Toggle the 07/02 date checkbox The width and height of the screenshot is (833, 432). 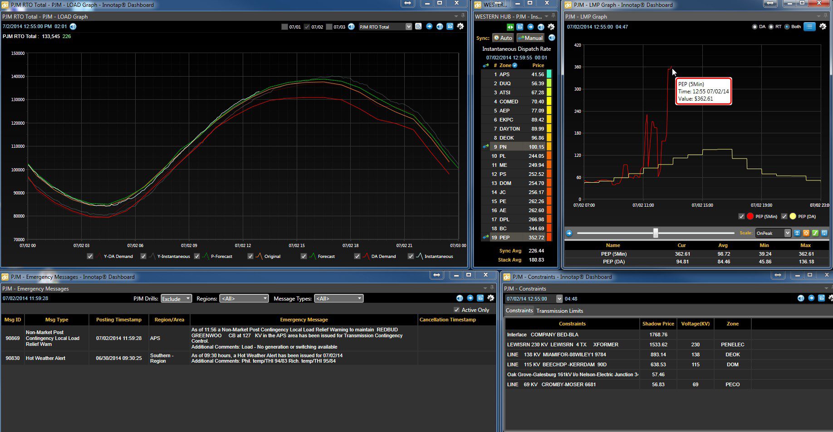[x=307, y=27]
